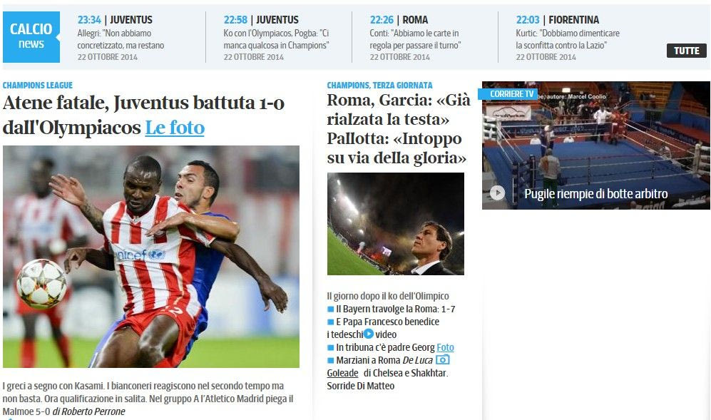
Task: Open the 23:34 Juventus Allegri news item
Action: (121, 38)
